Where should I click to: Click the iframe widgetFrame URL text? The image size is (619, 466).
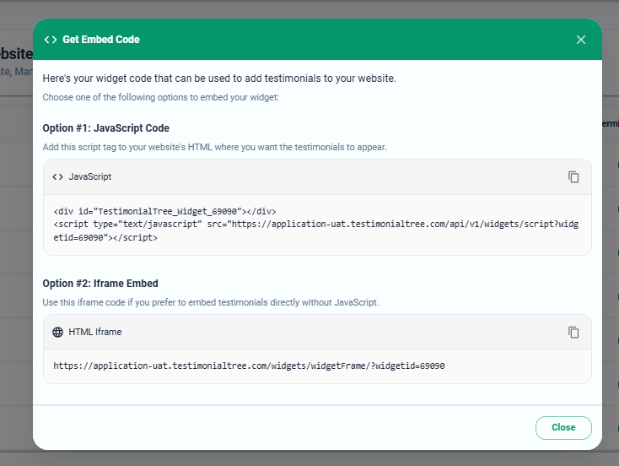point(249,366)
